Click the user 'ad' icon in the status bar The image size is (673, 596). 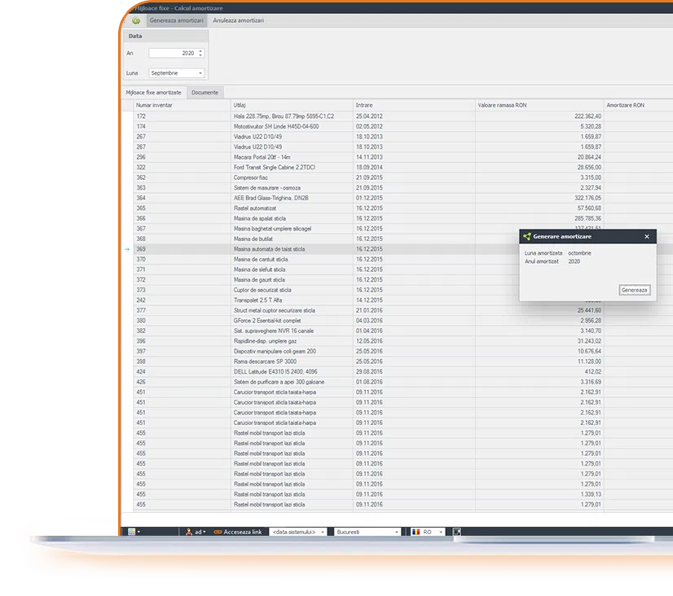(x=189, y=532)
